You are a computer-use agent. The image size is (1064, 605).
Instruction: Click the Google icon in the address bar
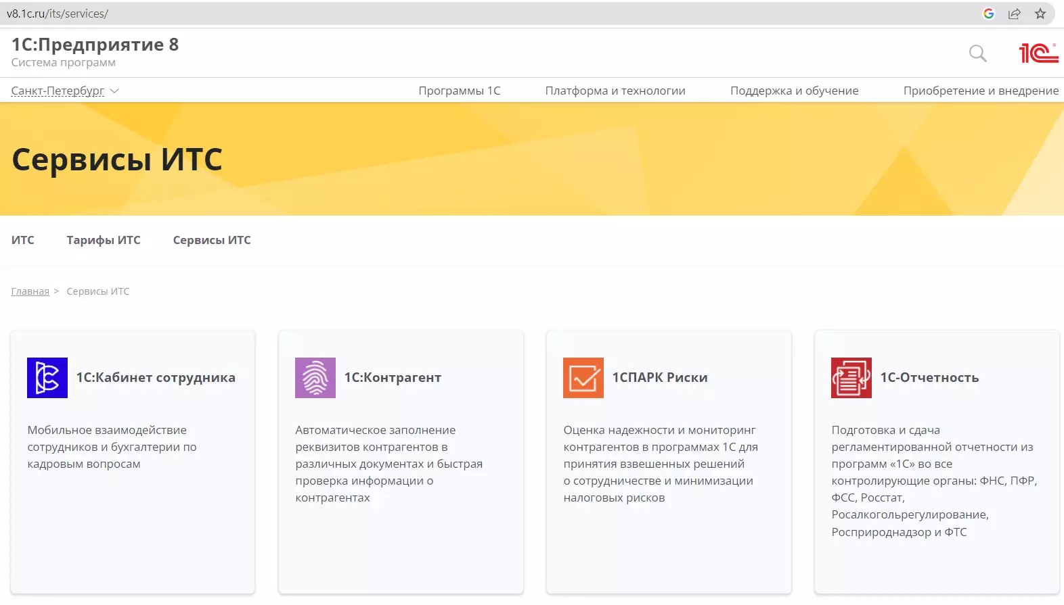coord(988,14)
